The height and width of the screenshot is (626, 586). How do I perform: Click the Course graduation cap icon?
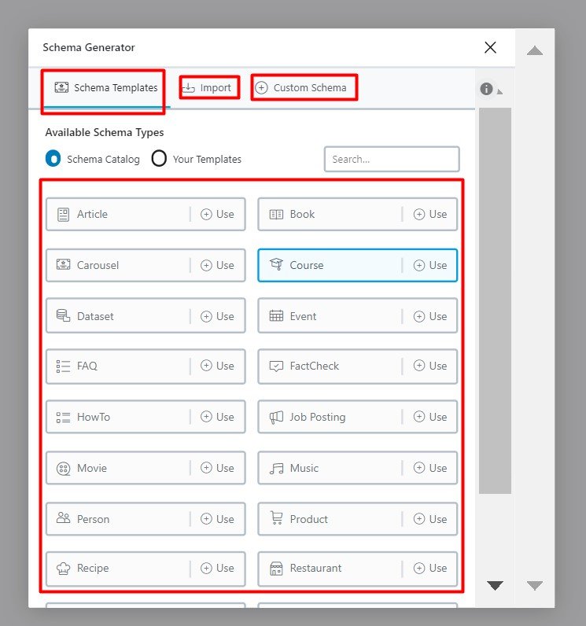(x=276, y=265)
